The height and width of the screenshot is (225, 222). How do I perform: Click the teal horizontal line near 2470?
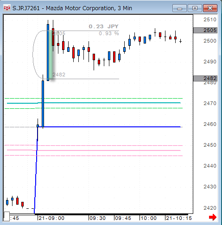(94, 103)
